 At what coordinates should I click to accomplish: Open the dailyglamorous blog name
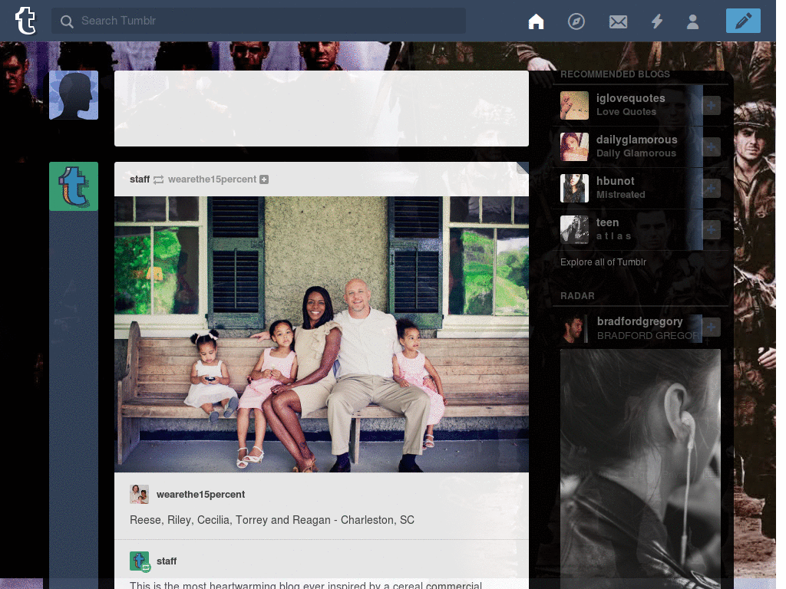[x=636, y=140]
